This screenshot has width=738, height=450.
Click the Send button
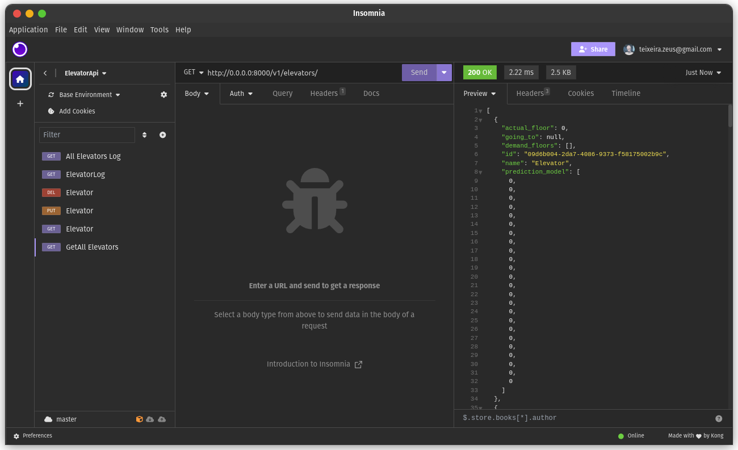point(419,73)
